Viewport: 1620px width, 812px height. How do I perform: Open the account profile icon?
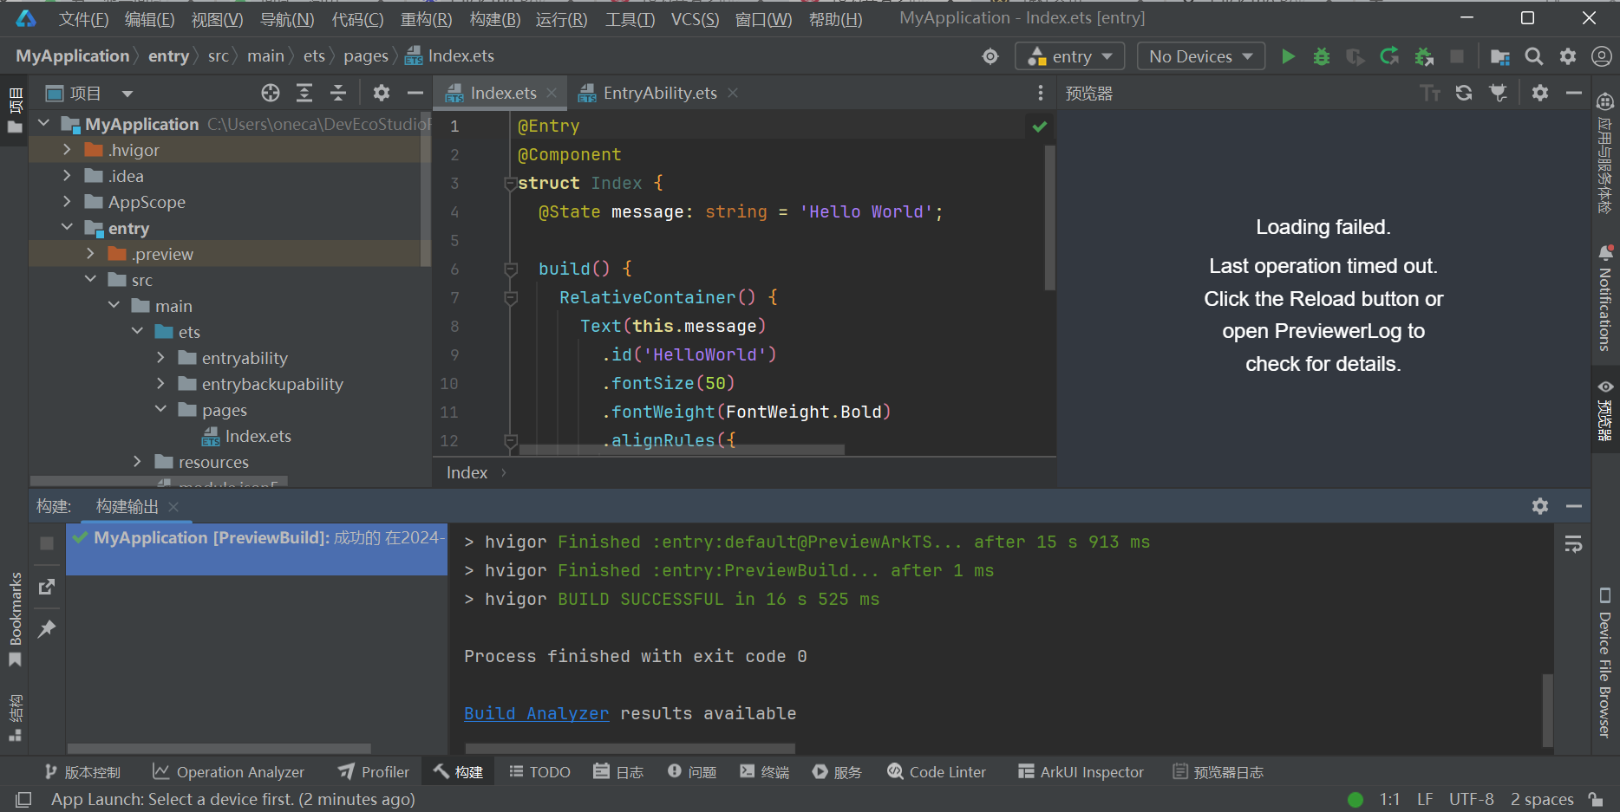[x=1602, y=56]
